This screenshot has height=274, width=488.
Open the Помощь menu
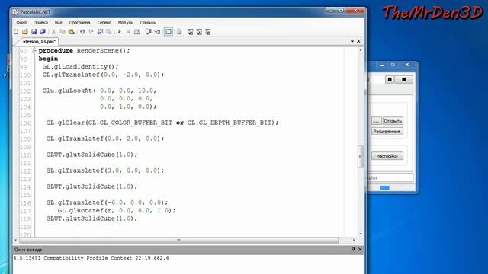click(148, 22)
